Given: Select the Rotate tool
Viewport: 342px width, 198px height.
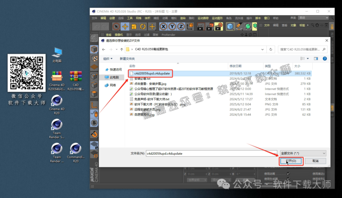Looking at the screenshot, I should tap(142, 26).
